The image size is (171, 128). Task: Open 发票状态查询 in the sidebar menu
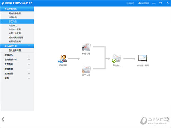tap(15, 33)
